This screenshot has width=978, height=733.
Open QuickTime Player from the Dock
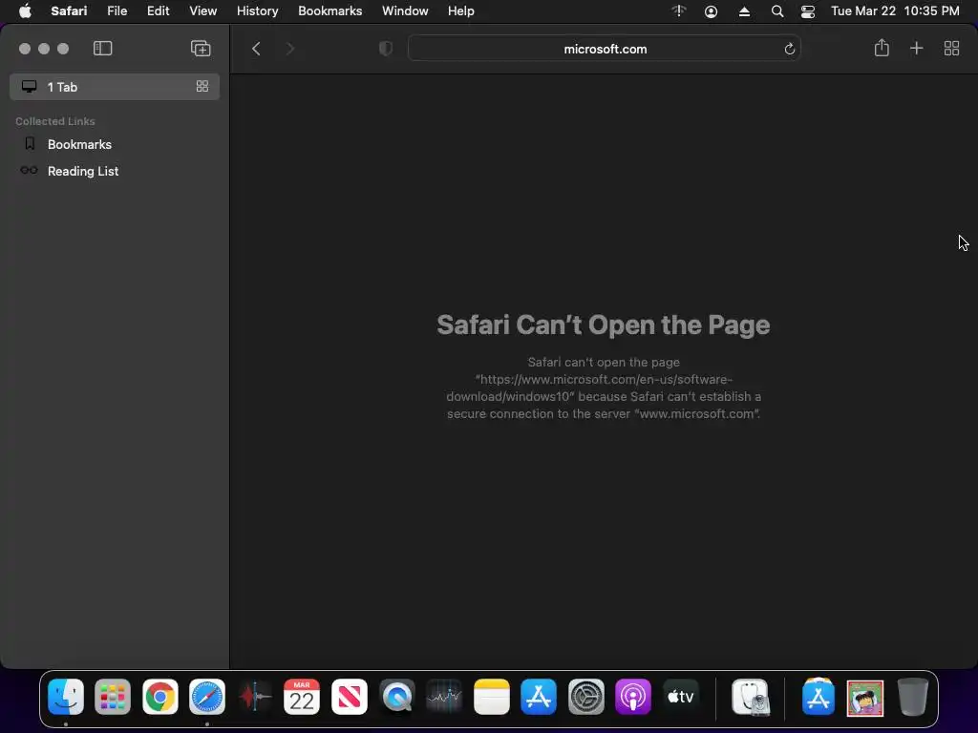tap(396, 696)
